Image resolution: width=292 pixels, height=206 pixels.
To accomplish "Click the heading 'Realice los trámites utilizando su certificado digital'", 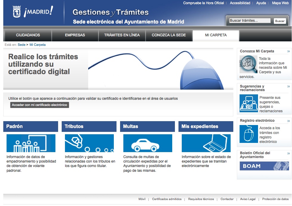I will (x=43, y=64).
